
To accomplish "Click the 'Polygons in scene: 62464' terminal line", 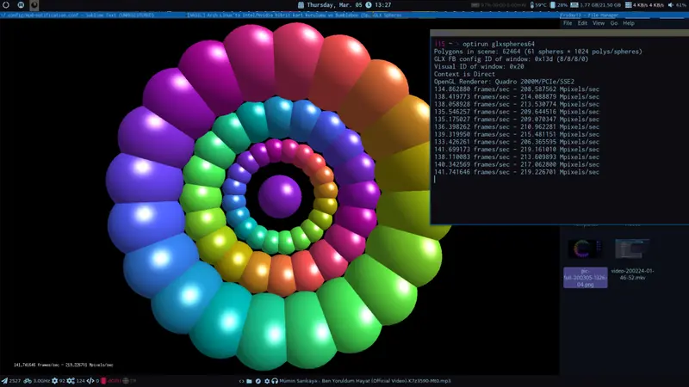I will coord(537,52).
